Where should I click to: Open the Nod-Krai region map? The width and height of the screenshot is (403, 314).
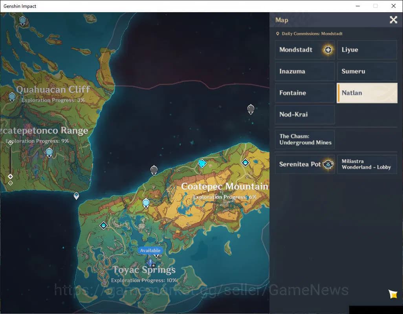click(x=304, y=115)
